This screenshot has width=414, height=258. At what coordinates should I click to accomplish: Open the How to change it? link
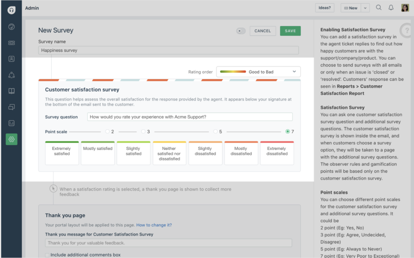154,225
